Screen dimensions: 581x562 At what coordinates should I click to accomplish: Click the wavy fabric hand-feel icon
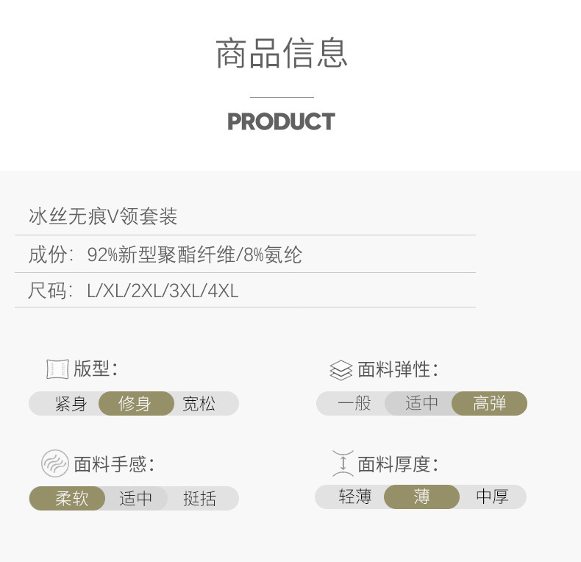54,464
